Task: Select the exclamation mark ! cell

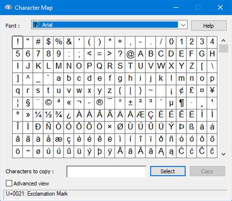Action: pos(18,42)
